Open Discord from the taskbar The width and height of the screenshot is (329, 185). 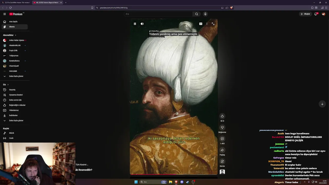click(182, 182)
